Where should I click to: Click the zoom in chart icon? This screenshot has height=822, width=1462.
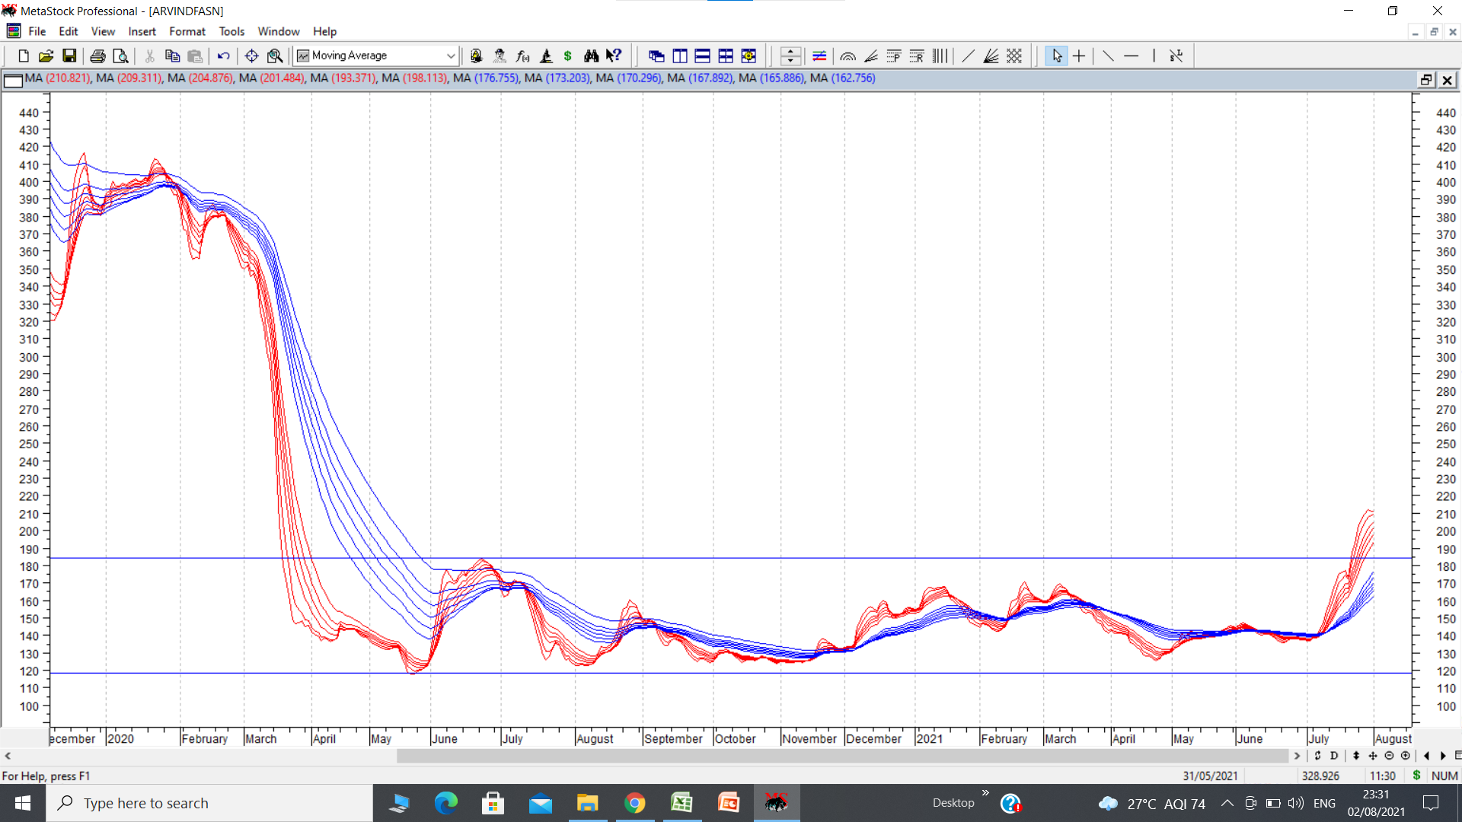point(275,56)
